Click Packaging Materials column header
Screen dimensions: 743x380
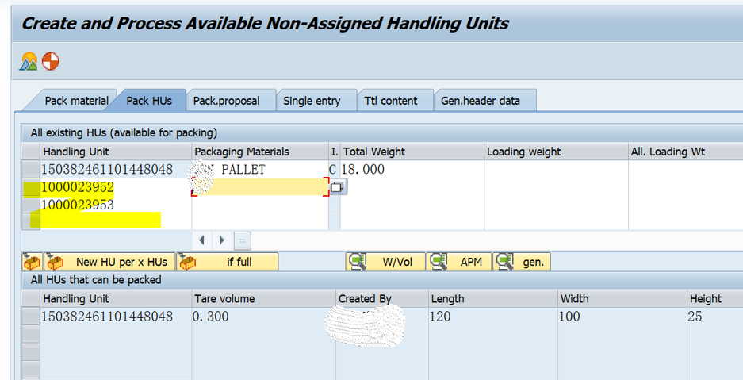pyautogui.click(x=260, y=152)
